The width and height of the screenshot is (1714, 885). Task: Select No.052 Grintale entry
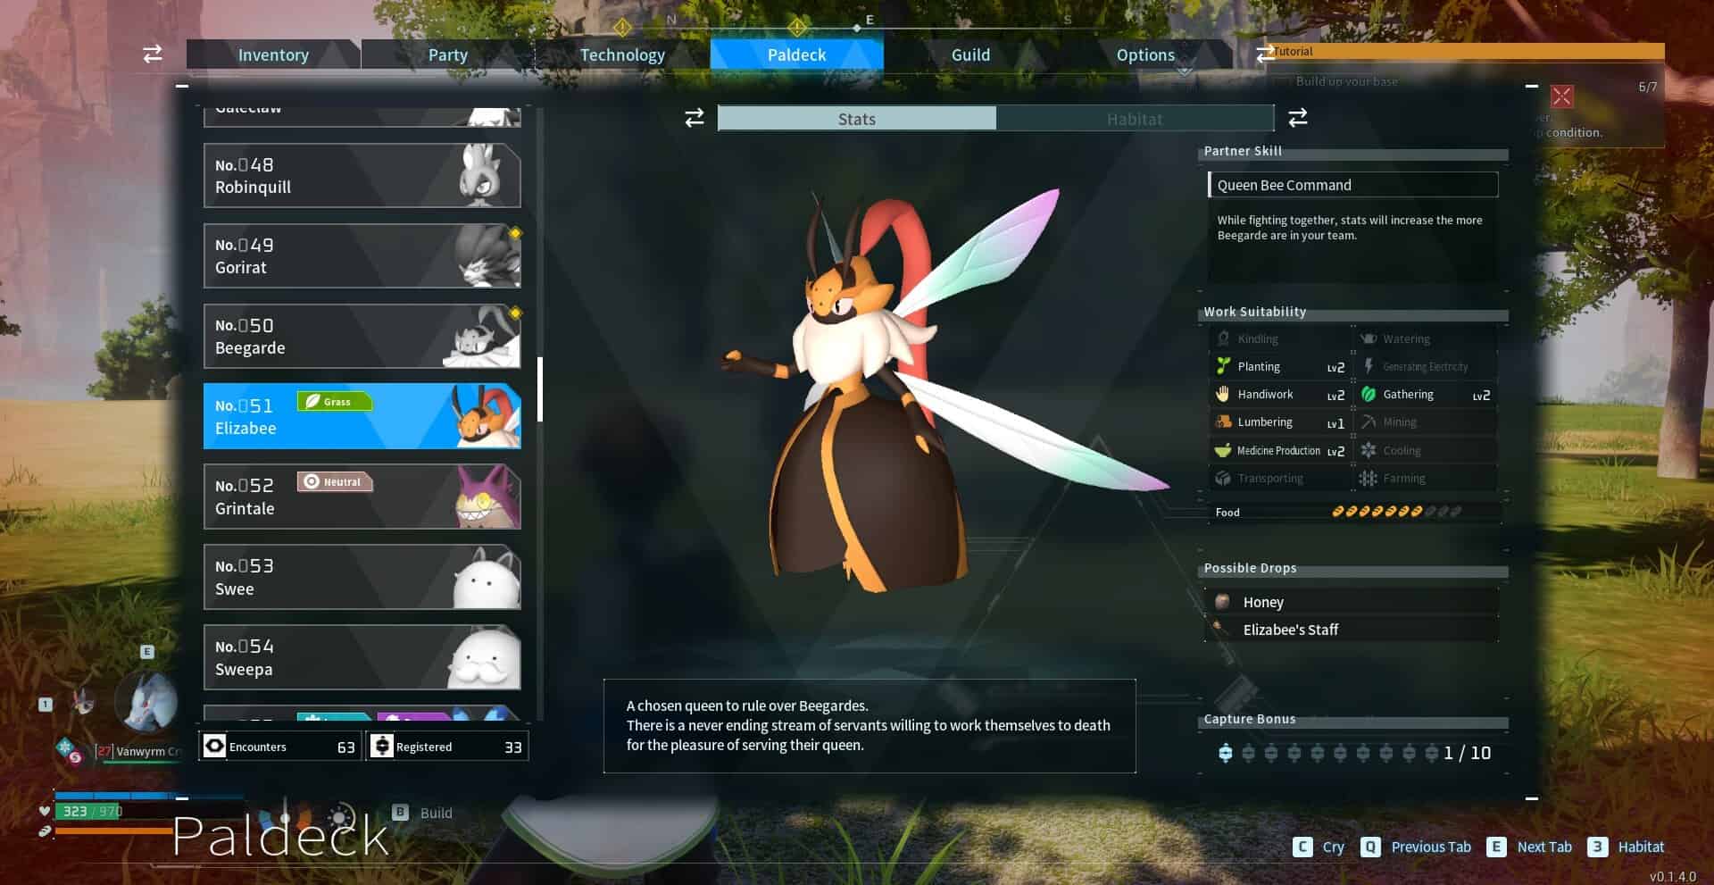coord(362,497)
